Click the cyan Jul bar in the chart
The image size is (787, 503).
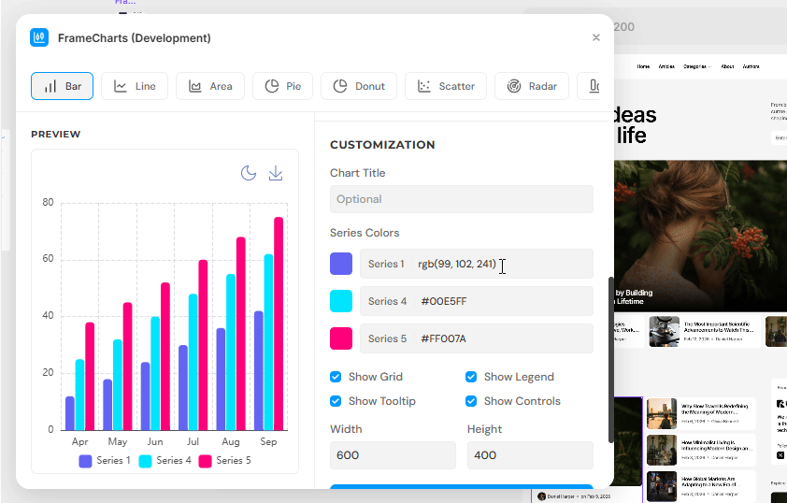click(x=193, y=362)
